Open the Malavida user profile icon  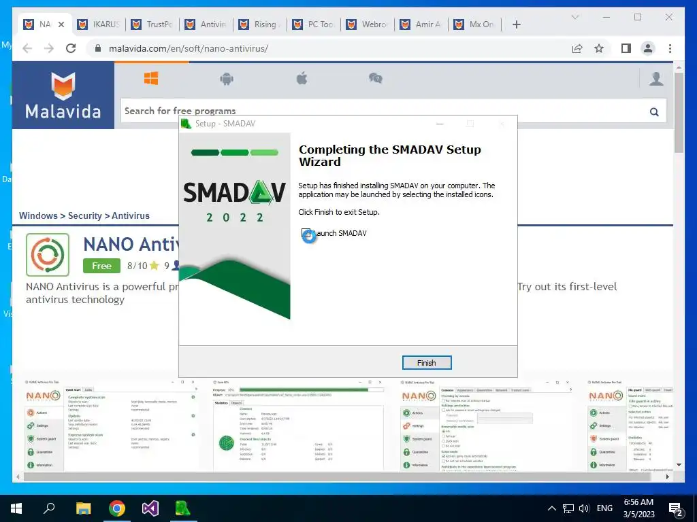(656, 79)
